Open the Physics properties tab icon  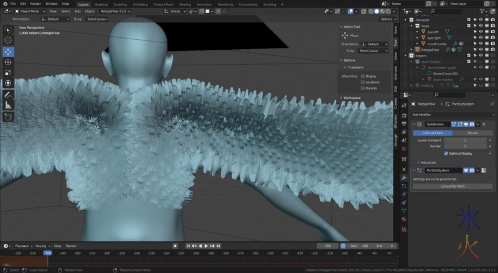click(404, 194)
